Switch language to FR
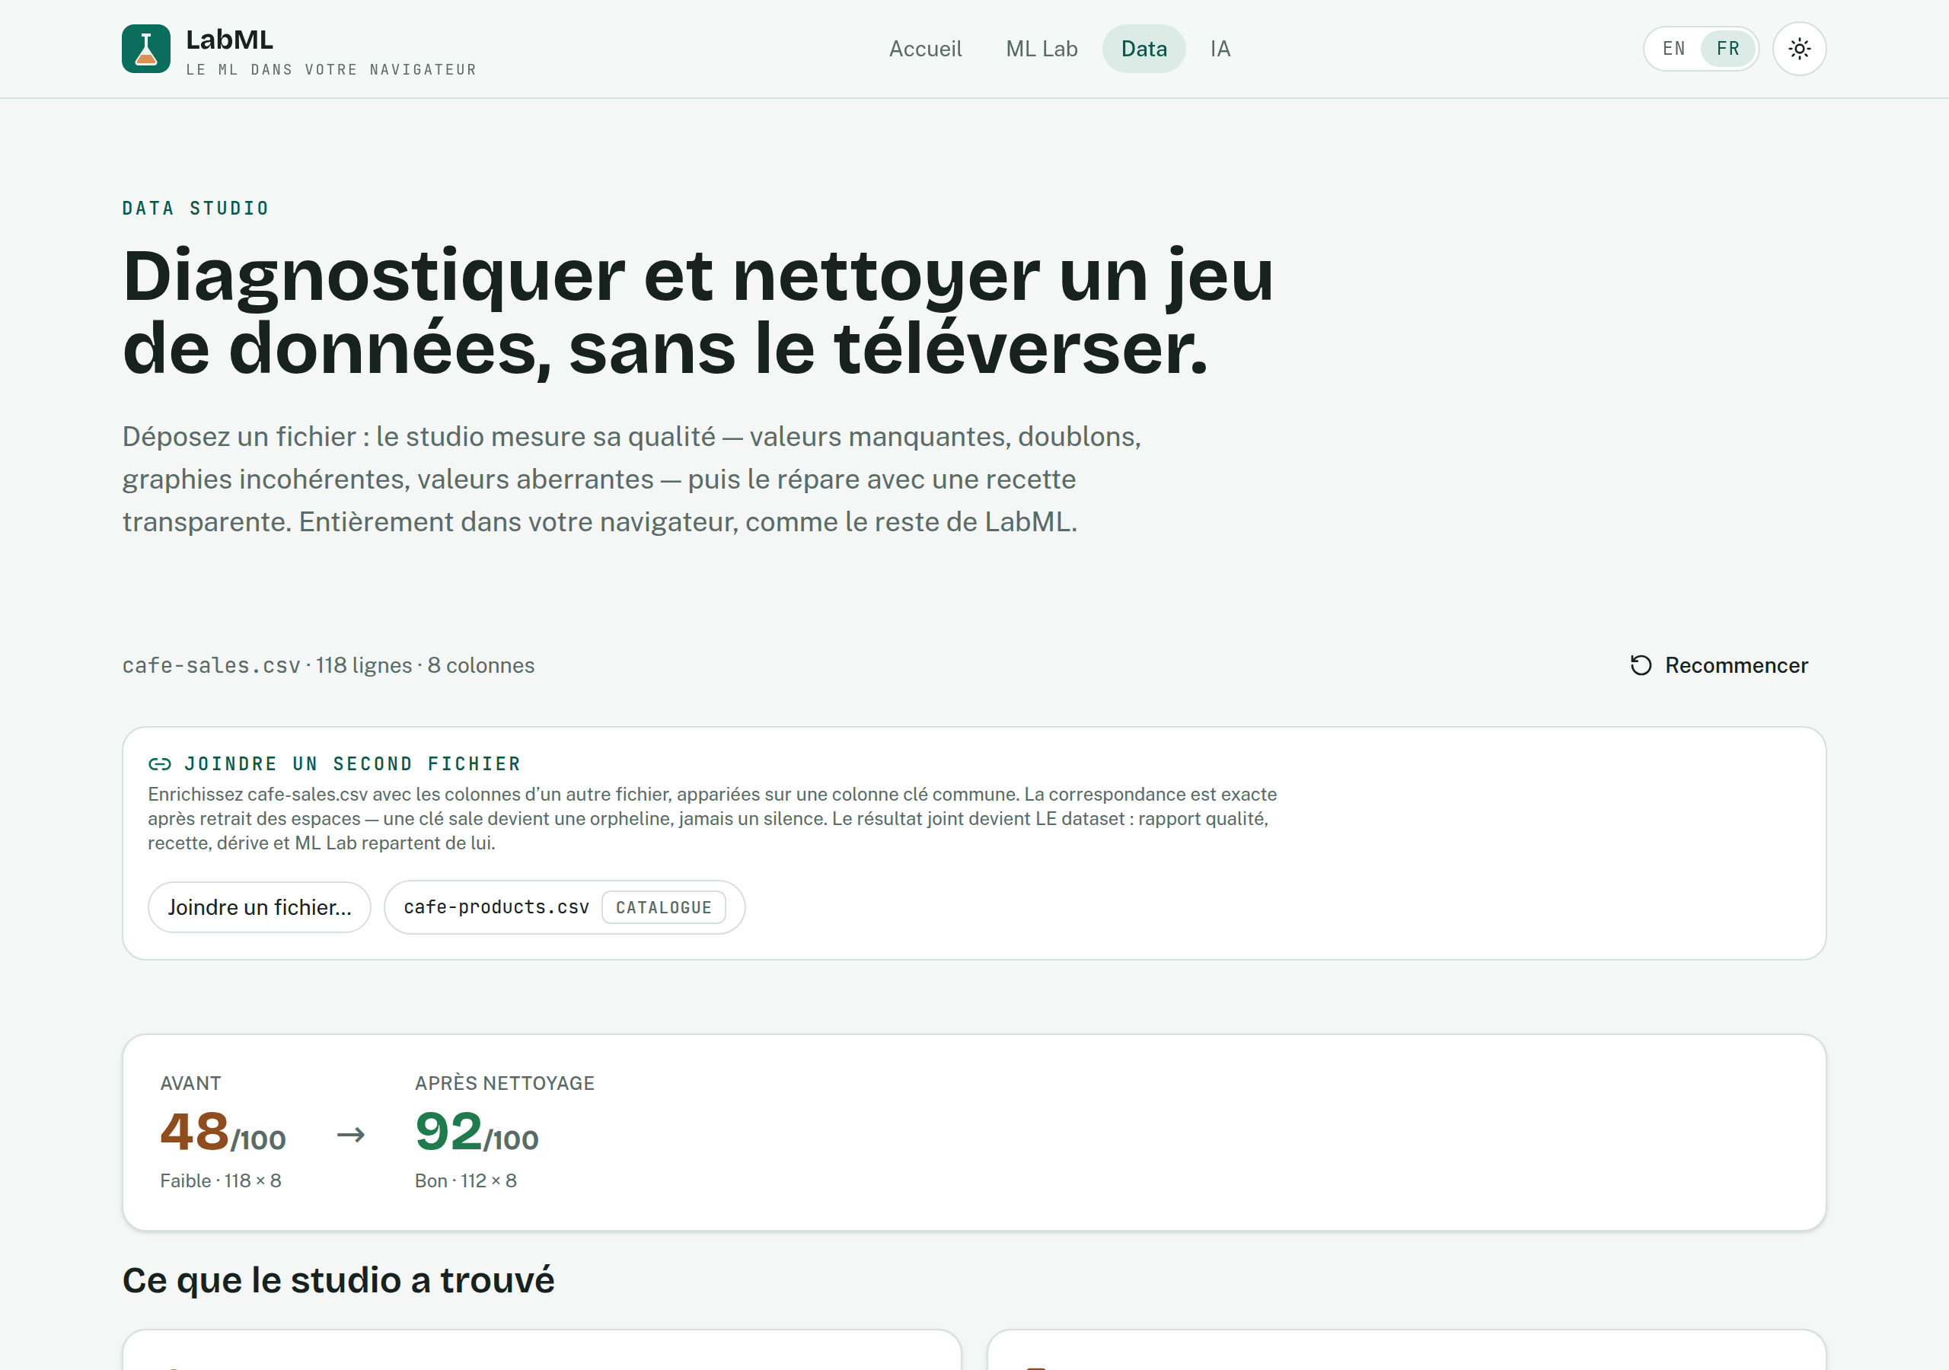Image resolution: width=1949 pixels, height=1370 pixels. click(1727, 49)
